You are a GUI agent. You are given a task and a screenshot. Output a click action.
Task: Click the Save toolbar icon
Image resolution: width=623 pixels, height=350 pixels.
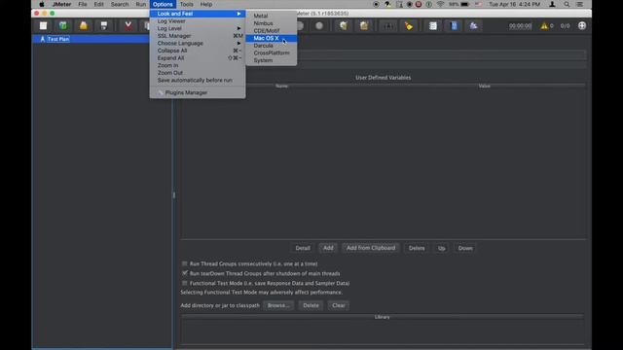[104, 26]
